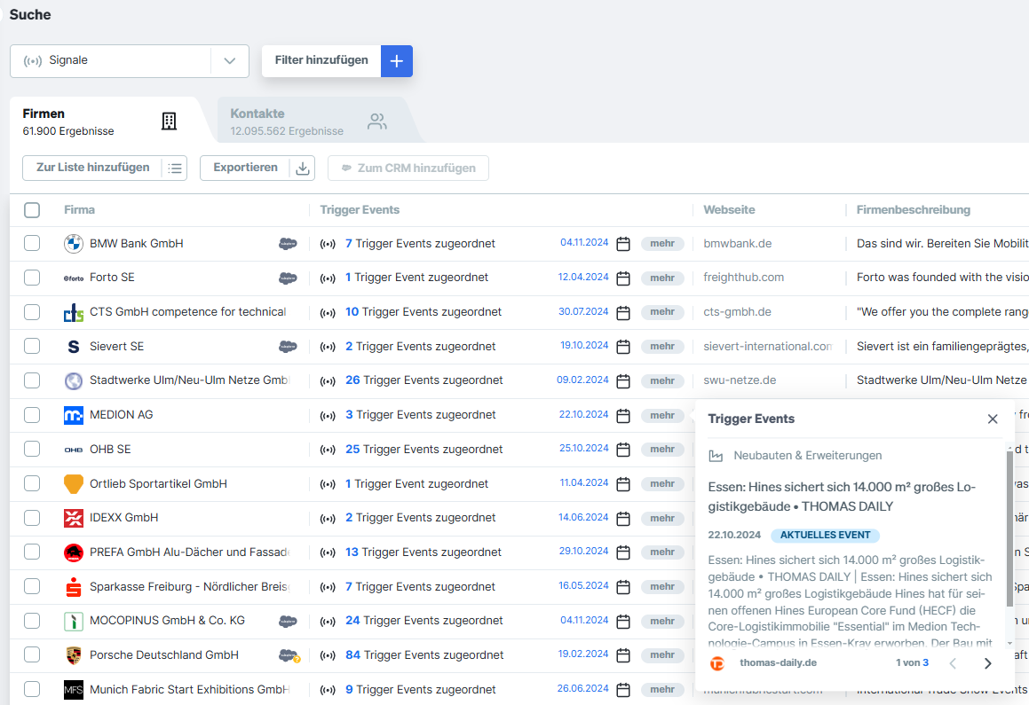Click Salesforce cloud icon for Sievert SE
The height and width of the screenshot is (705, 1029).
288,347
